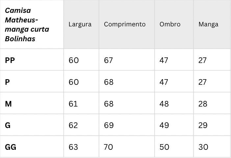Click the Largura column header
Image resolution: width=231 pixels, height=158 pixels.
80,24
